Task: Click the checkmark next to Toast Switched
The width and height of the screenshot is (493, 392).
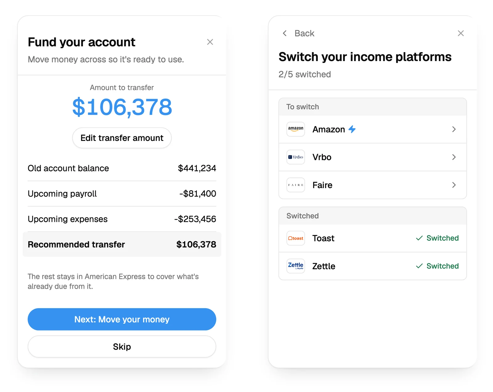Action: pyautogui.click(x=419, y=238)
